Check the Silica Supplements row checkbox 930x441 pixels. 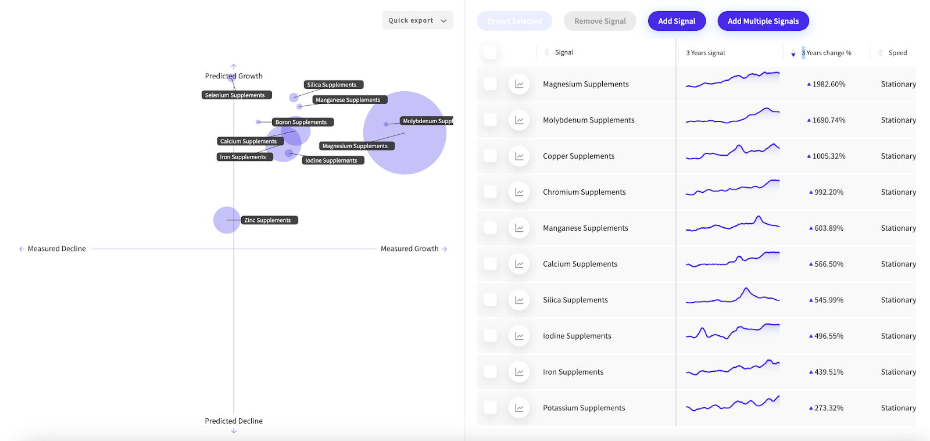(490, 300)
